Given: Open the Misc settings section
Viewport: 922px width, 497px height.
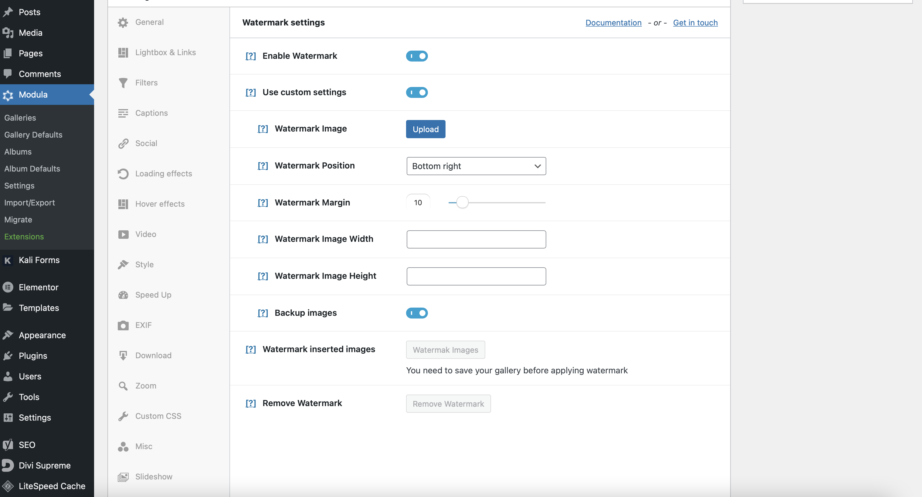Looking at the screenshot, I should (143, 446).
